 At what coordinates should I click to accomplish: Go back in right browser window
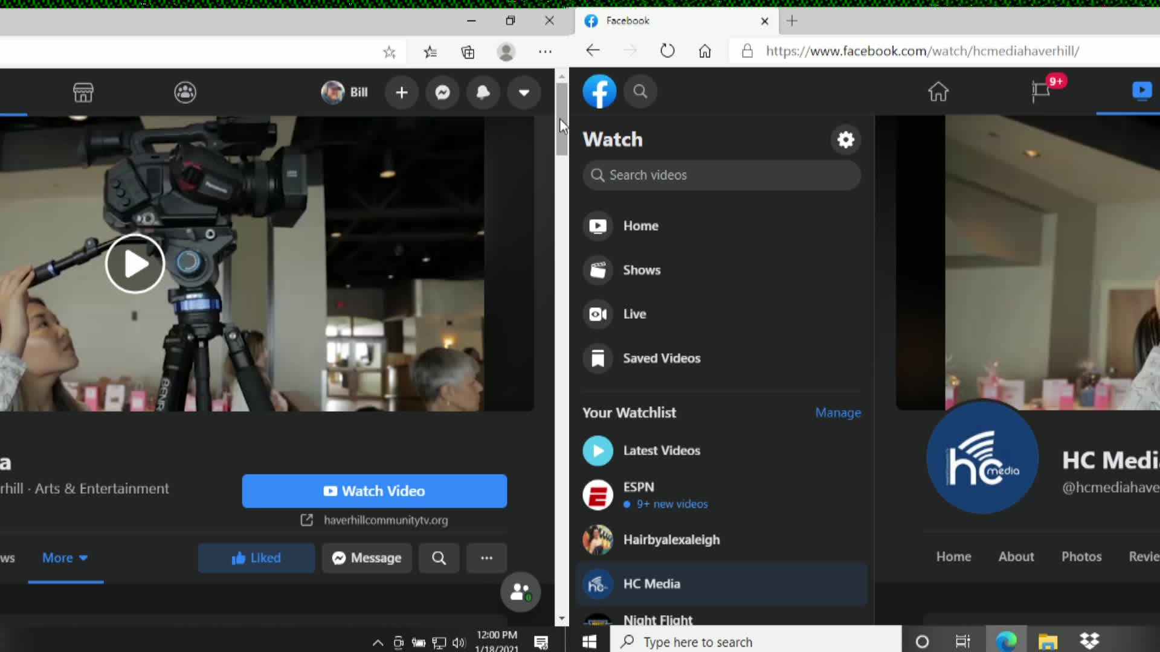pos(593,51)
